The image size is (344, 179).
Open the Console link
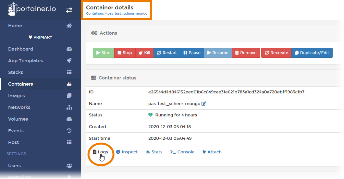(x=182, y=152)
